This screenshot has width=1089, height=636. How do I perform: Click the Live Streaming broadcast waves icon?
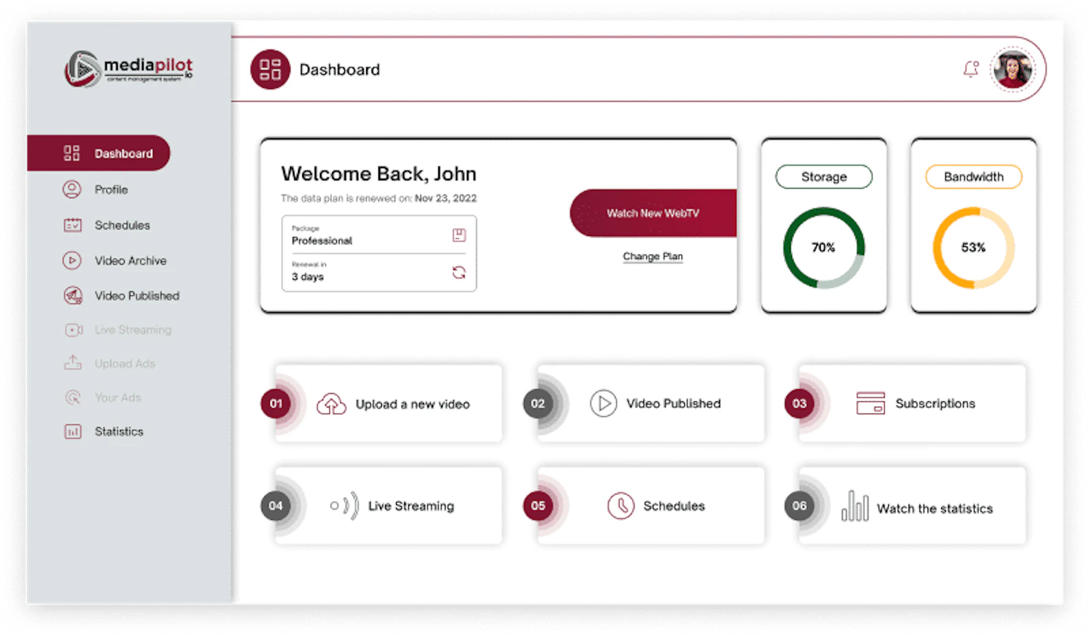345,505
